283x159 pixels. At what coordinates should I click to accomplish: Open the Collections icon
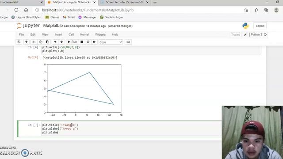tap(266, 10)
